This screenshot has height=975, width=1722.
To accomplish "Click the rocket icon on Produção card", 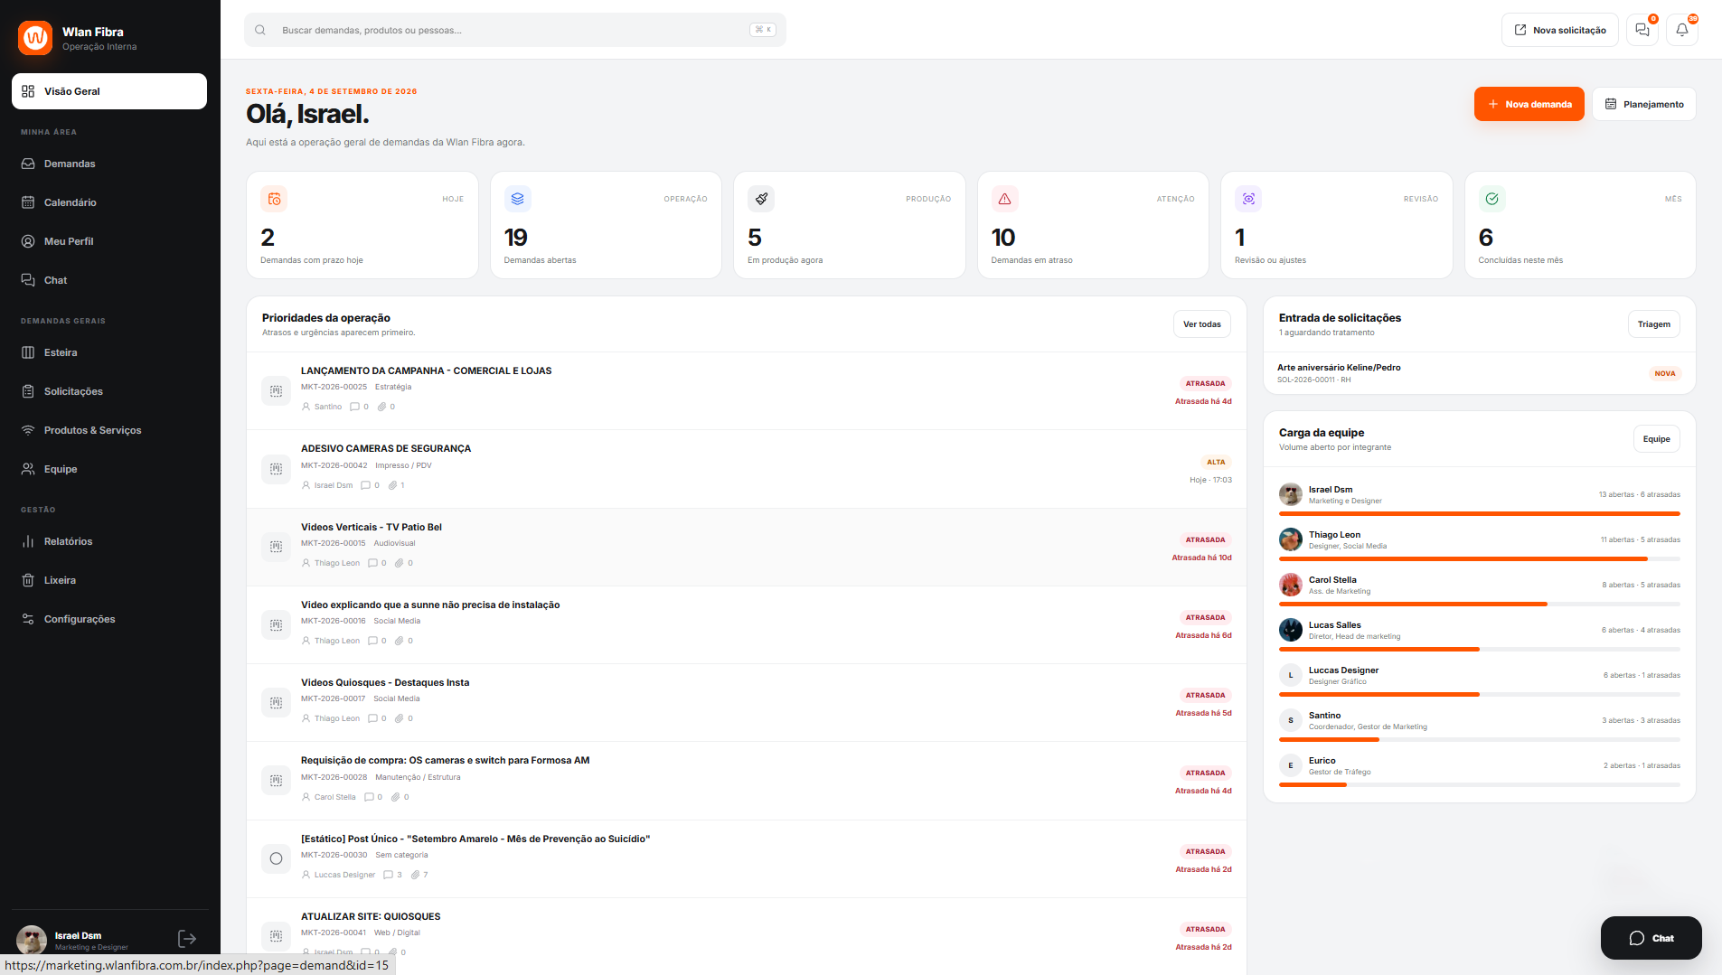I will pyautogui.click(x=761, y=199).
